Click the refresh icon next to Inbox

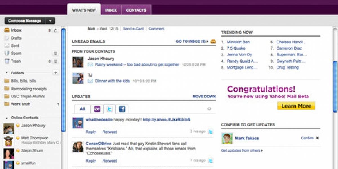point(55,30)
